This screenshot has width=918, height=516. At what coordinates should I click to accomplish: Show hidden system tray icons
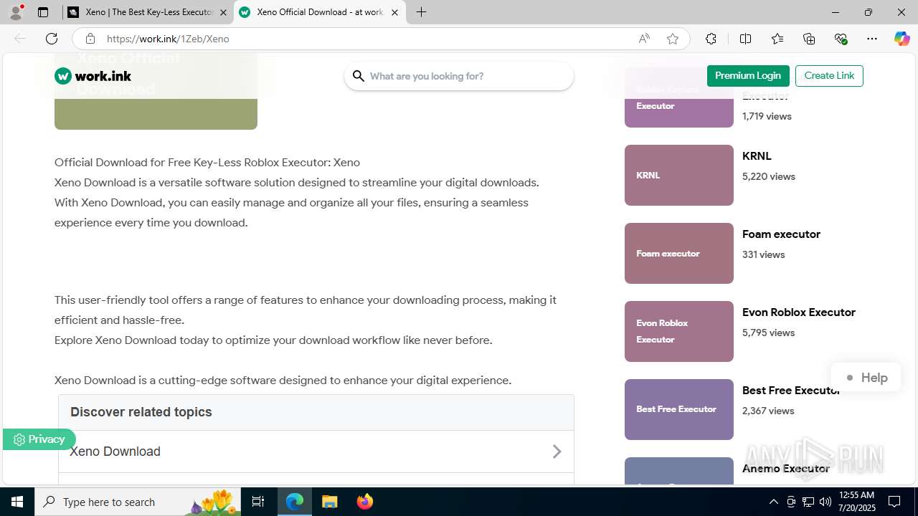pos(773,502)
